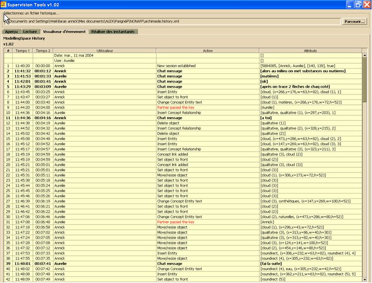Click the '[fai la suite]' chat attribute
372x283 pixels.
pyautogui.click(x=311, y=264)
